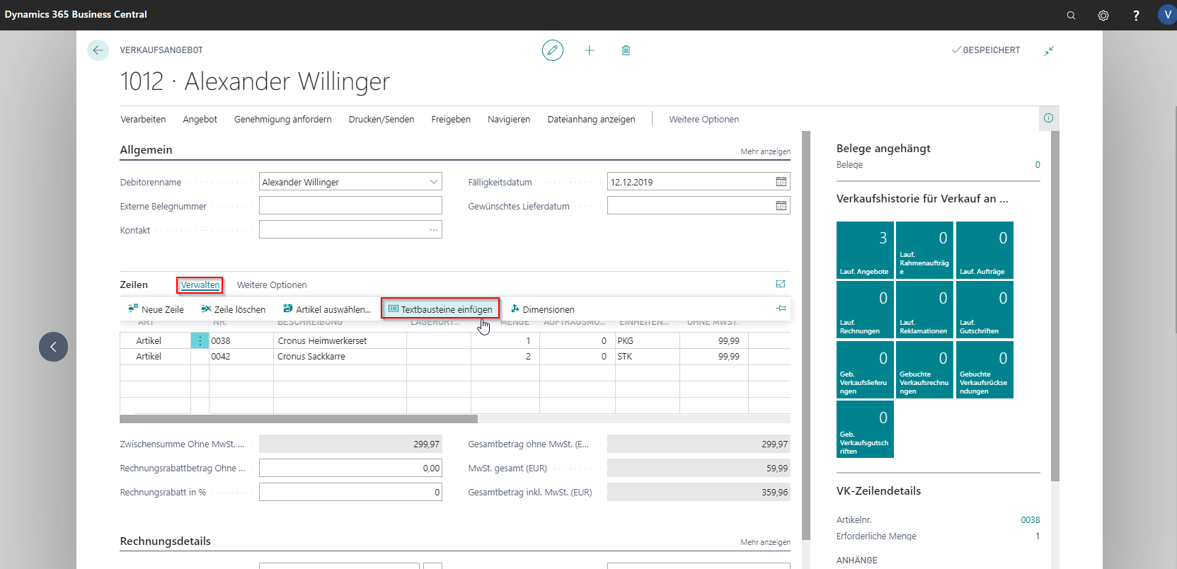Open Gewünschtes Lieferdatum calendar picker
Image resolution: width=1177 pixels, height=569 pixels.
[x=781, y=206]
